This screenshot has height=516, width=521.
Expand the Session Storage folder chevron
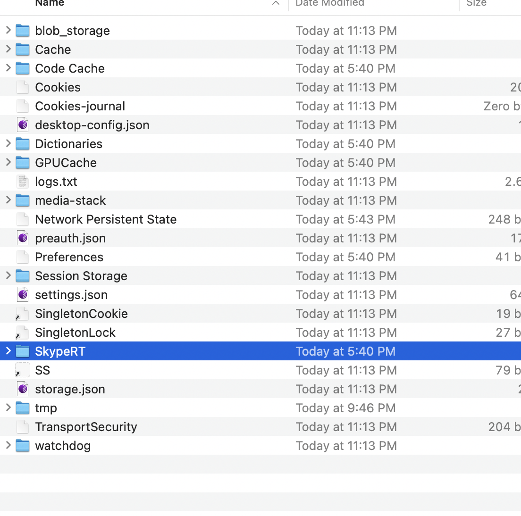[8, 275]
